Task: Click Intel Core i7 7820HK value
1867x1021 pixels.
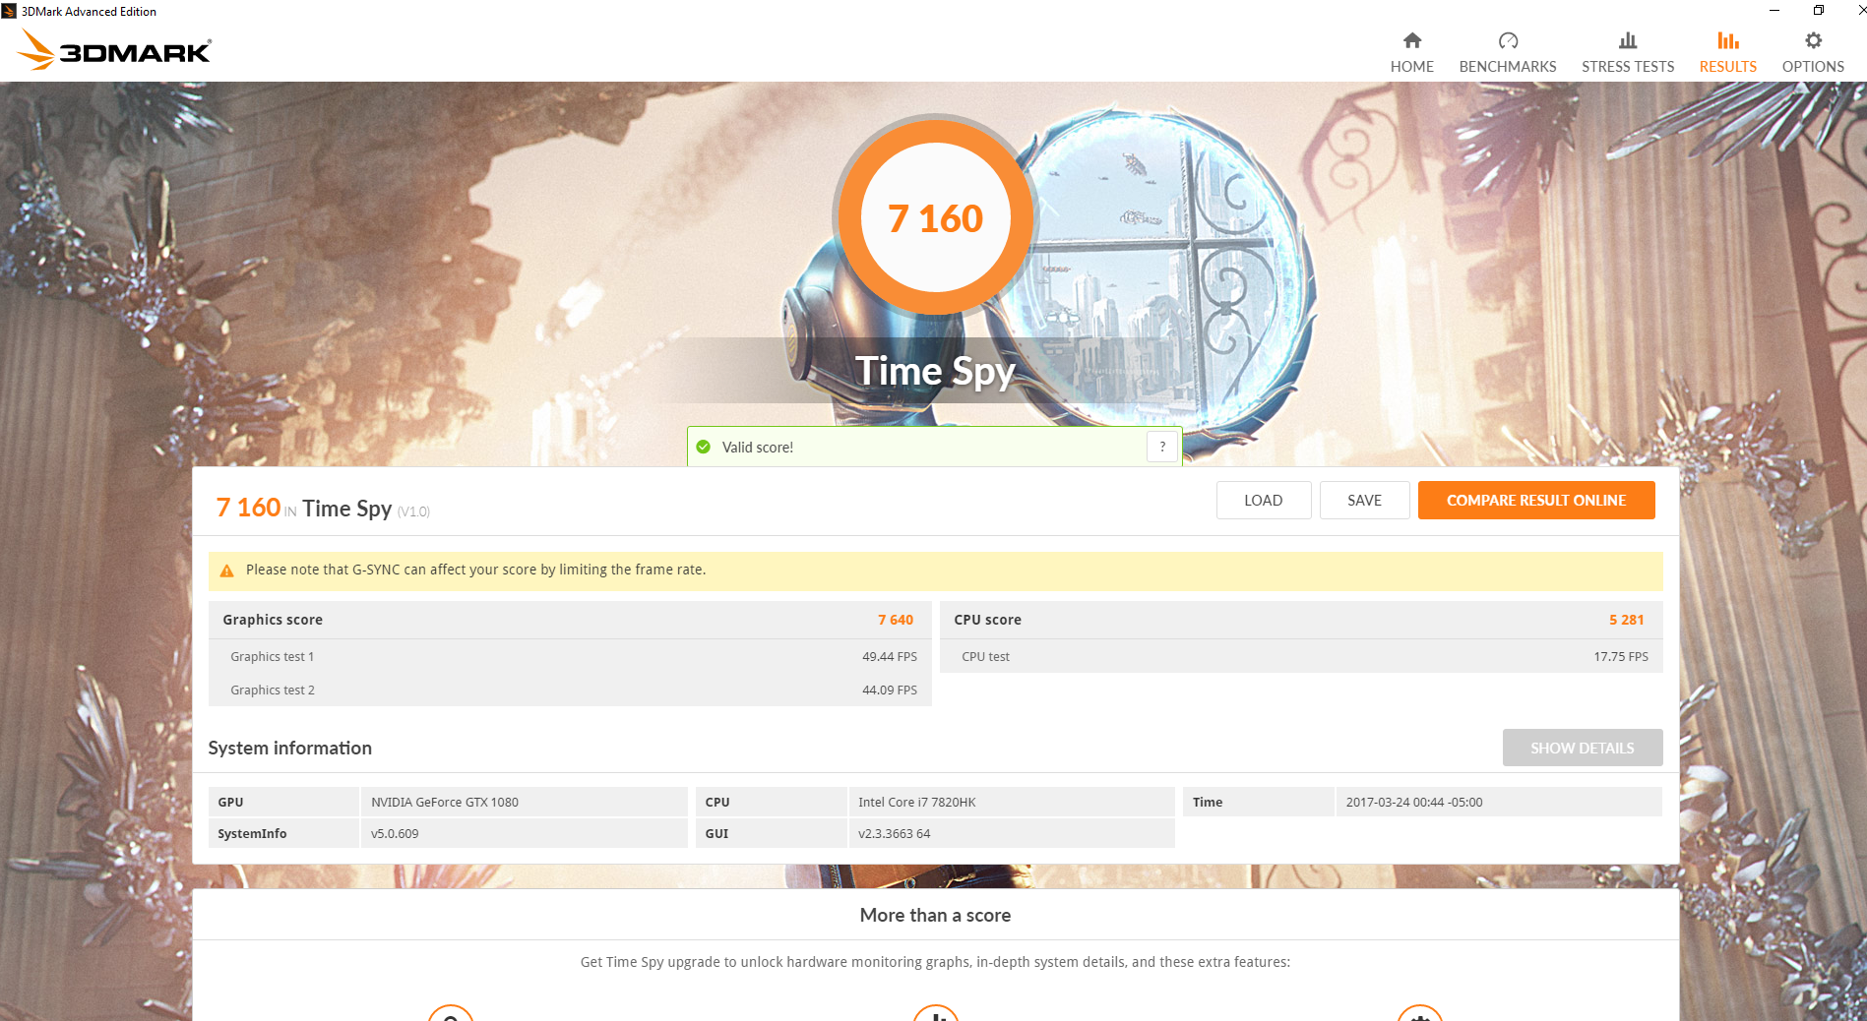Action: (x=917, y=802)
